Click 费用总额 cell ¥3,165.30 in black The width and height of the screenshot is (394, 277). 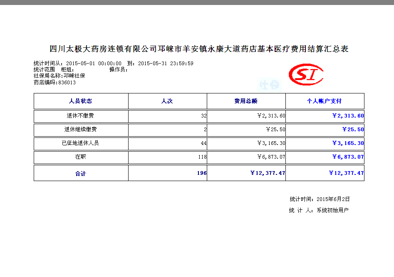pos(271,143)
